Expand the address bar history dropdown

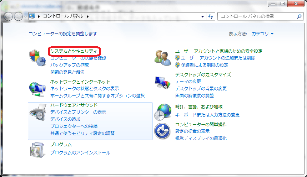[203, 16]
